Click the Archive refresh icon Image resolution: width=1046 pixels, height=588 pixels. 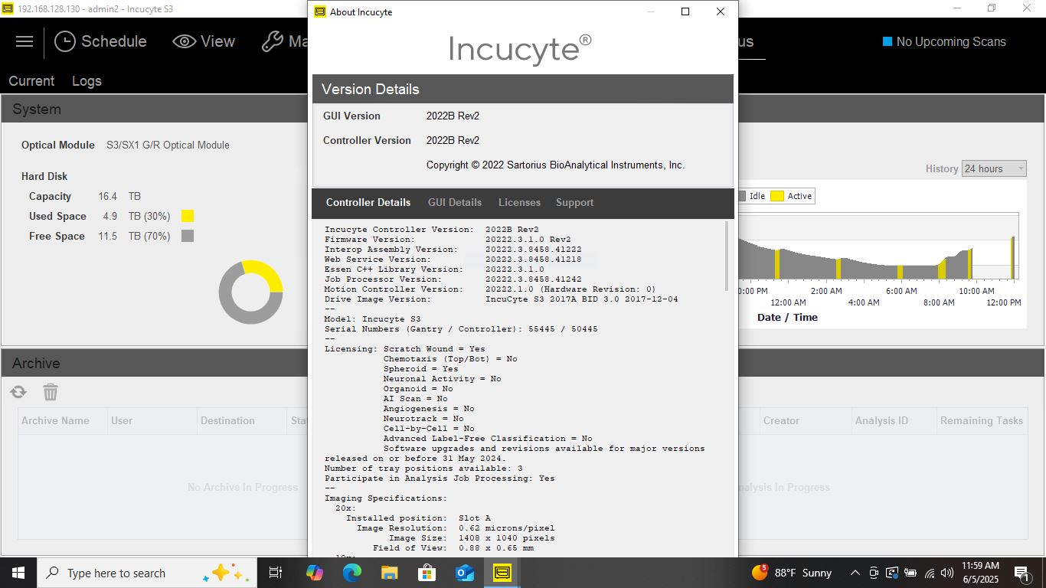coord(18,392)
